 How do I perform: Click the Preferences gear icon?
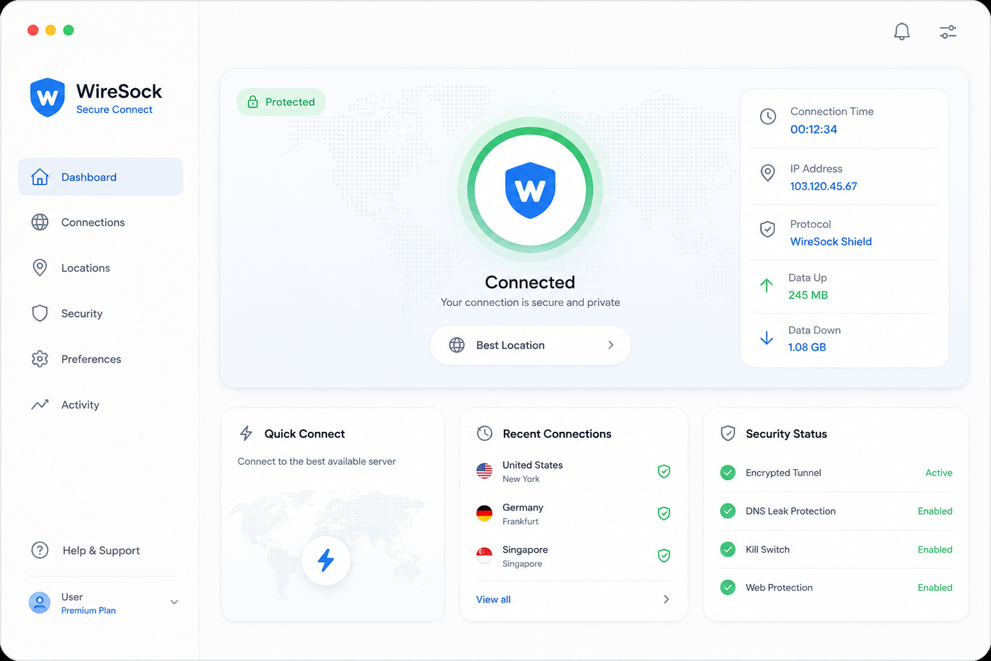point(40,359)
